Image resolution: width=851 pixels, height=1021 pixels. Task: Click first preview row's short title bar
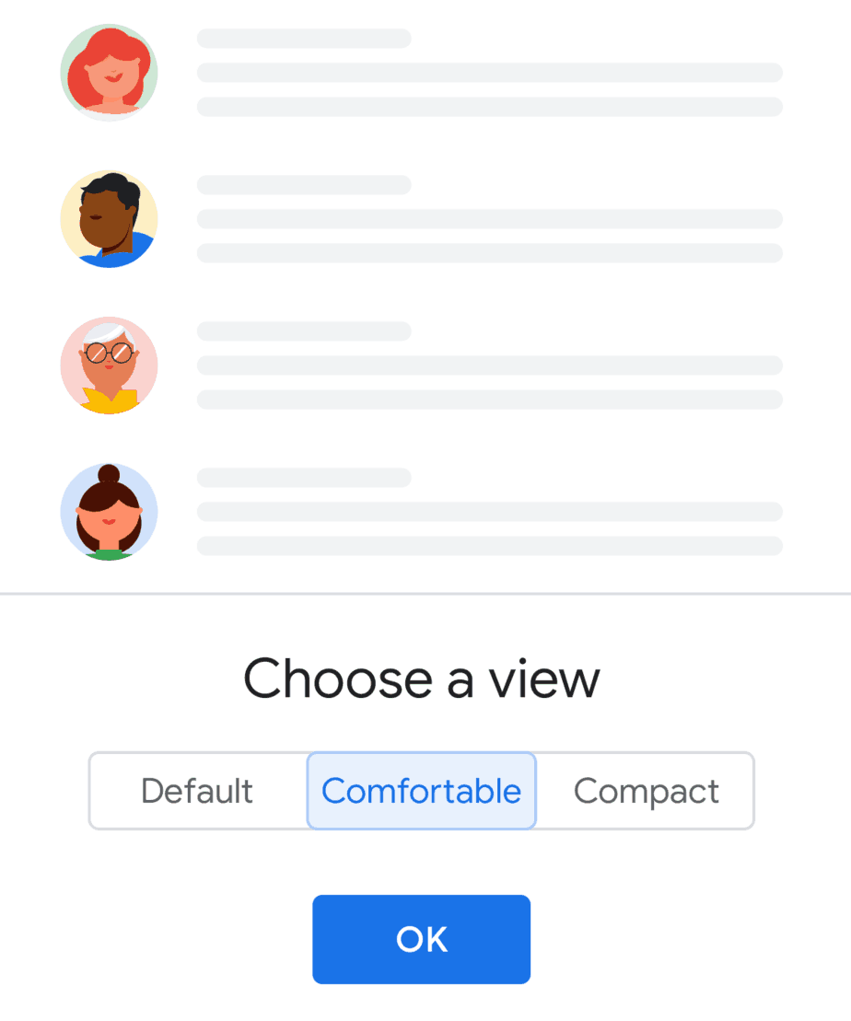304,39
